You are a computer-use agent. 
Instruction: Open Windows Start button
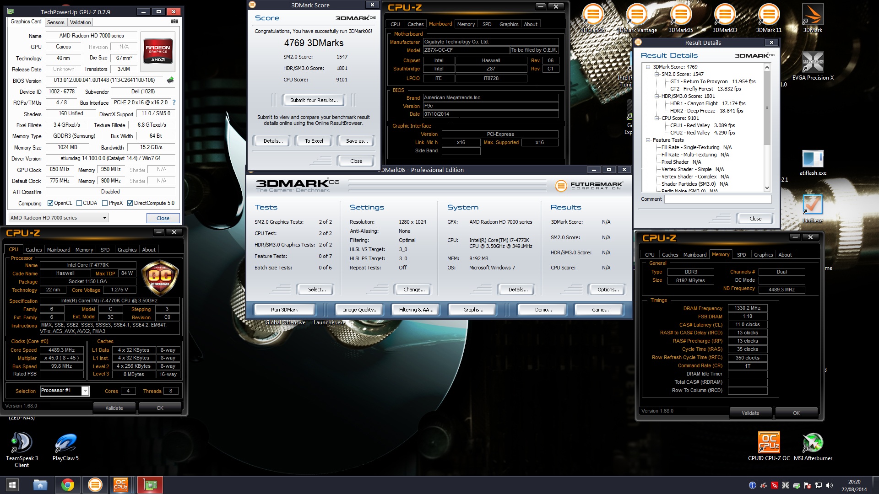12,485
